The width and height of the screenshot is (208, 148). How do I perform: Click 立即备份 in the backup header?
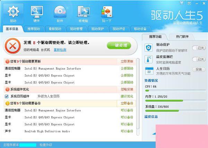[127, 103]
